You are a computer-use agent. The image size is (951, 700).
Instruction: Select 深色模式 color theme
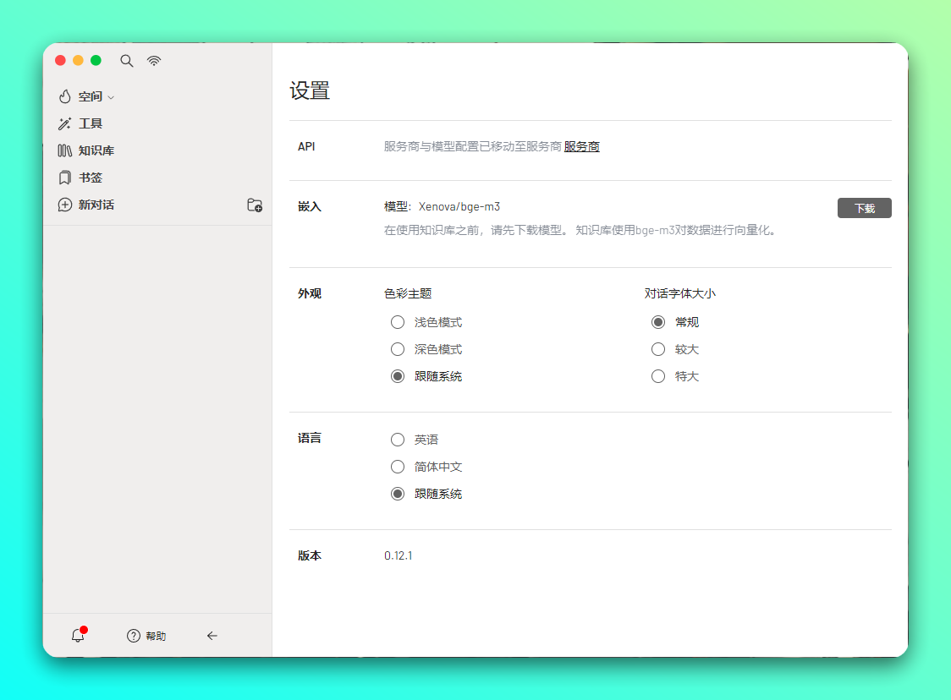click(x=398, y=349)
